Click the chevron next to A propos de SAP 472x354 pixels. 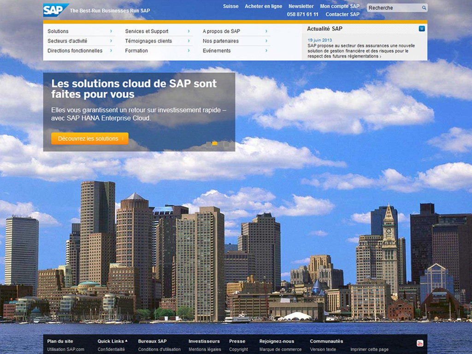coord(266,31)
